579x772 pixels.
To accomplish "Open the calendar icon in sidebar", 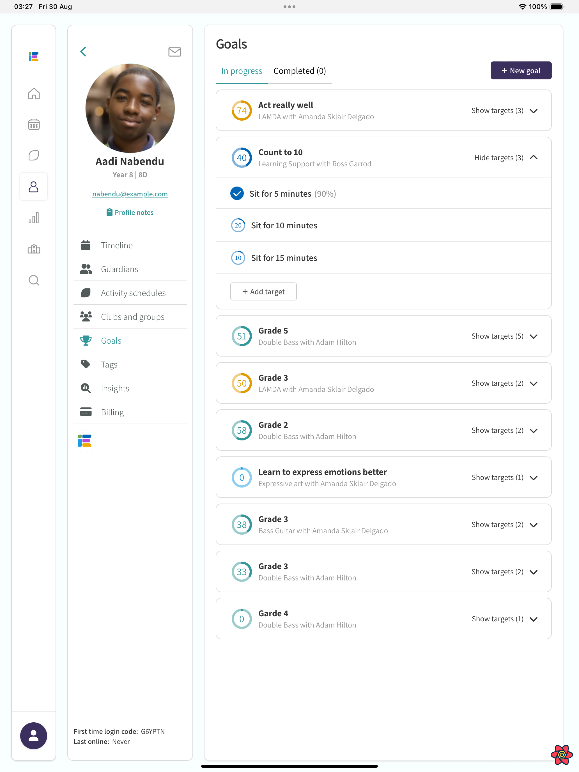I will 33,124.
